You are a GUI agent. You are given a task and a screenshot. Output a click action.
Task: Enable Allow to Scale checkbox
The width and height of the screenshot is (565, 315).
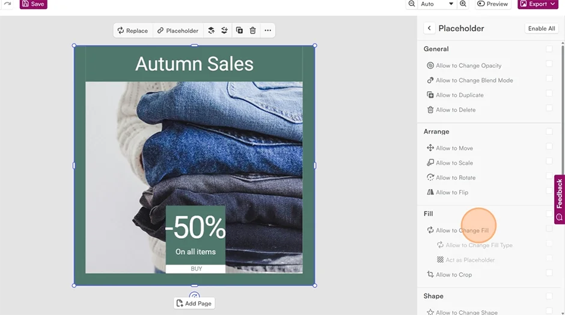[549, 161]
